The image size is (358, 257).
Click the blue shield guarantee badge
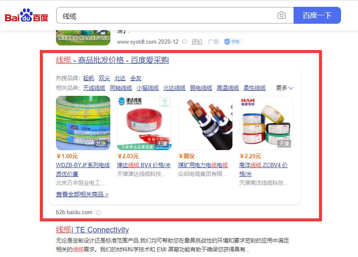pos(233,42)
